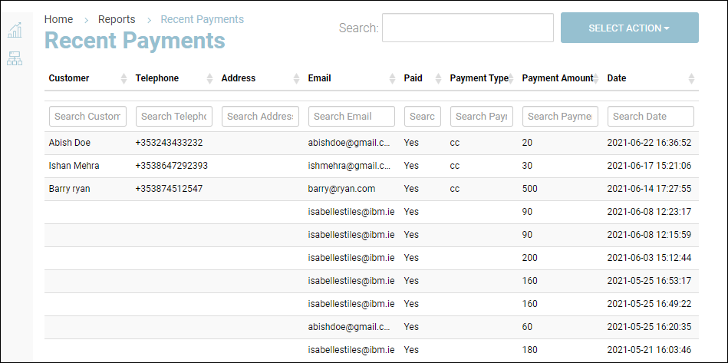
Task: Click the Payment Amount column header
Action: pyautogui.click(x=557, y=78)
